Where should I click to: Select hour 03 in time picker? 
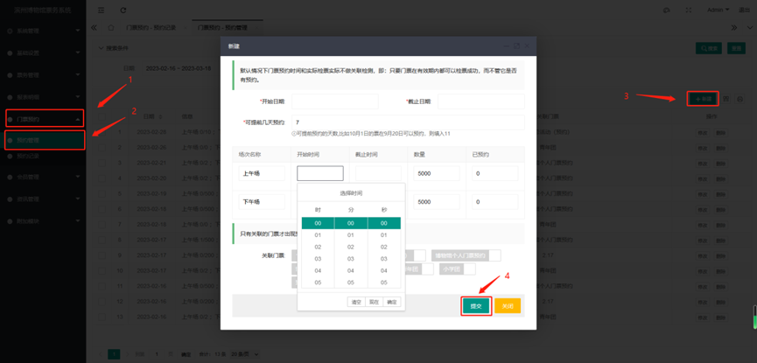318,258
